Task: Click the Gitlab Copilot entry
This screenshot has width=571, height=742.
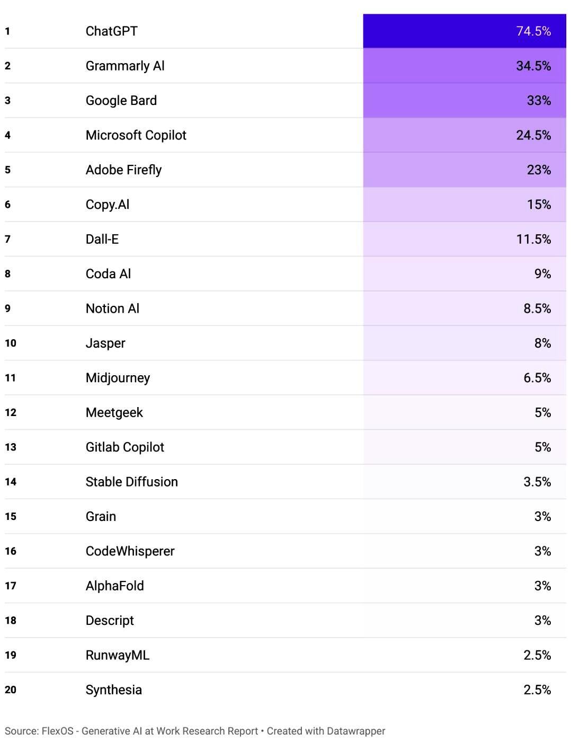Action: pos(124,447)
